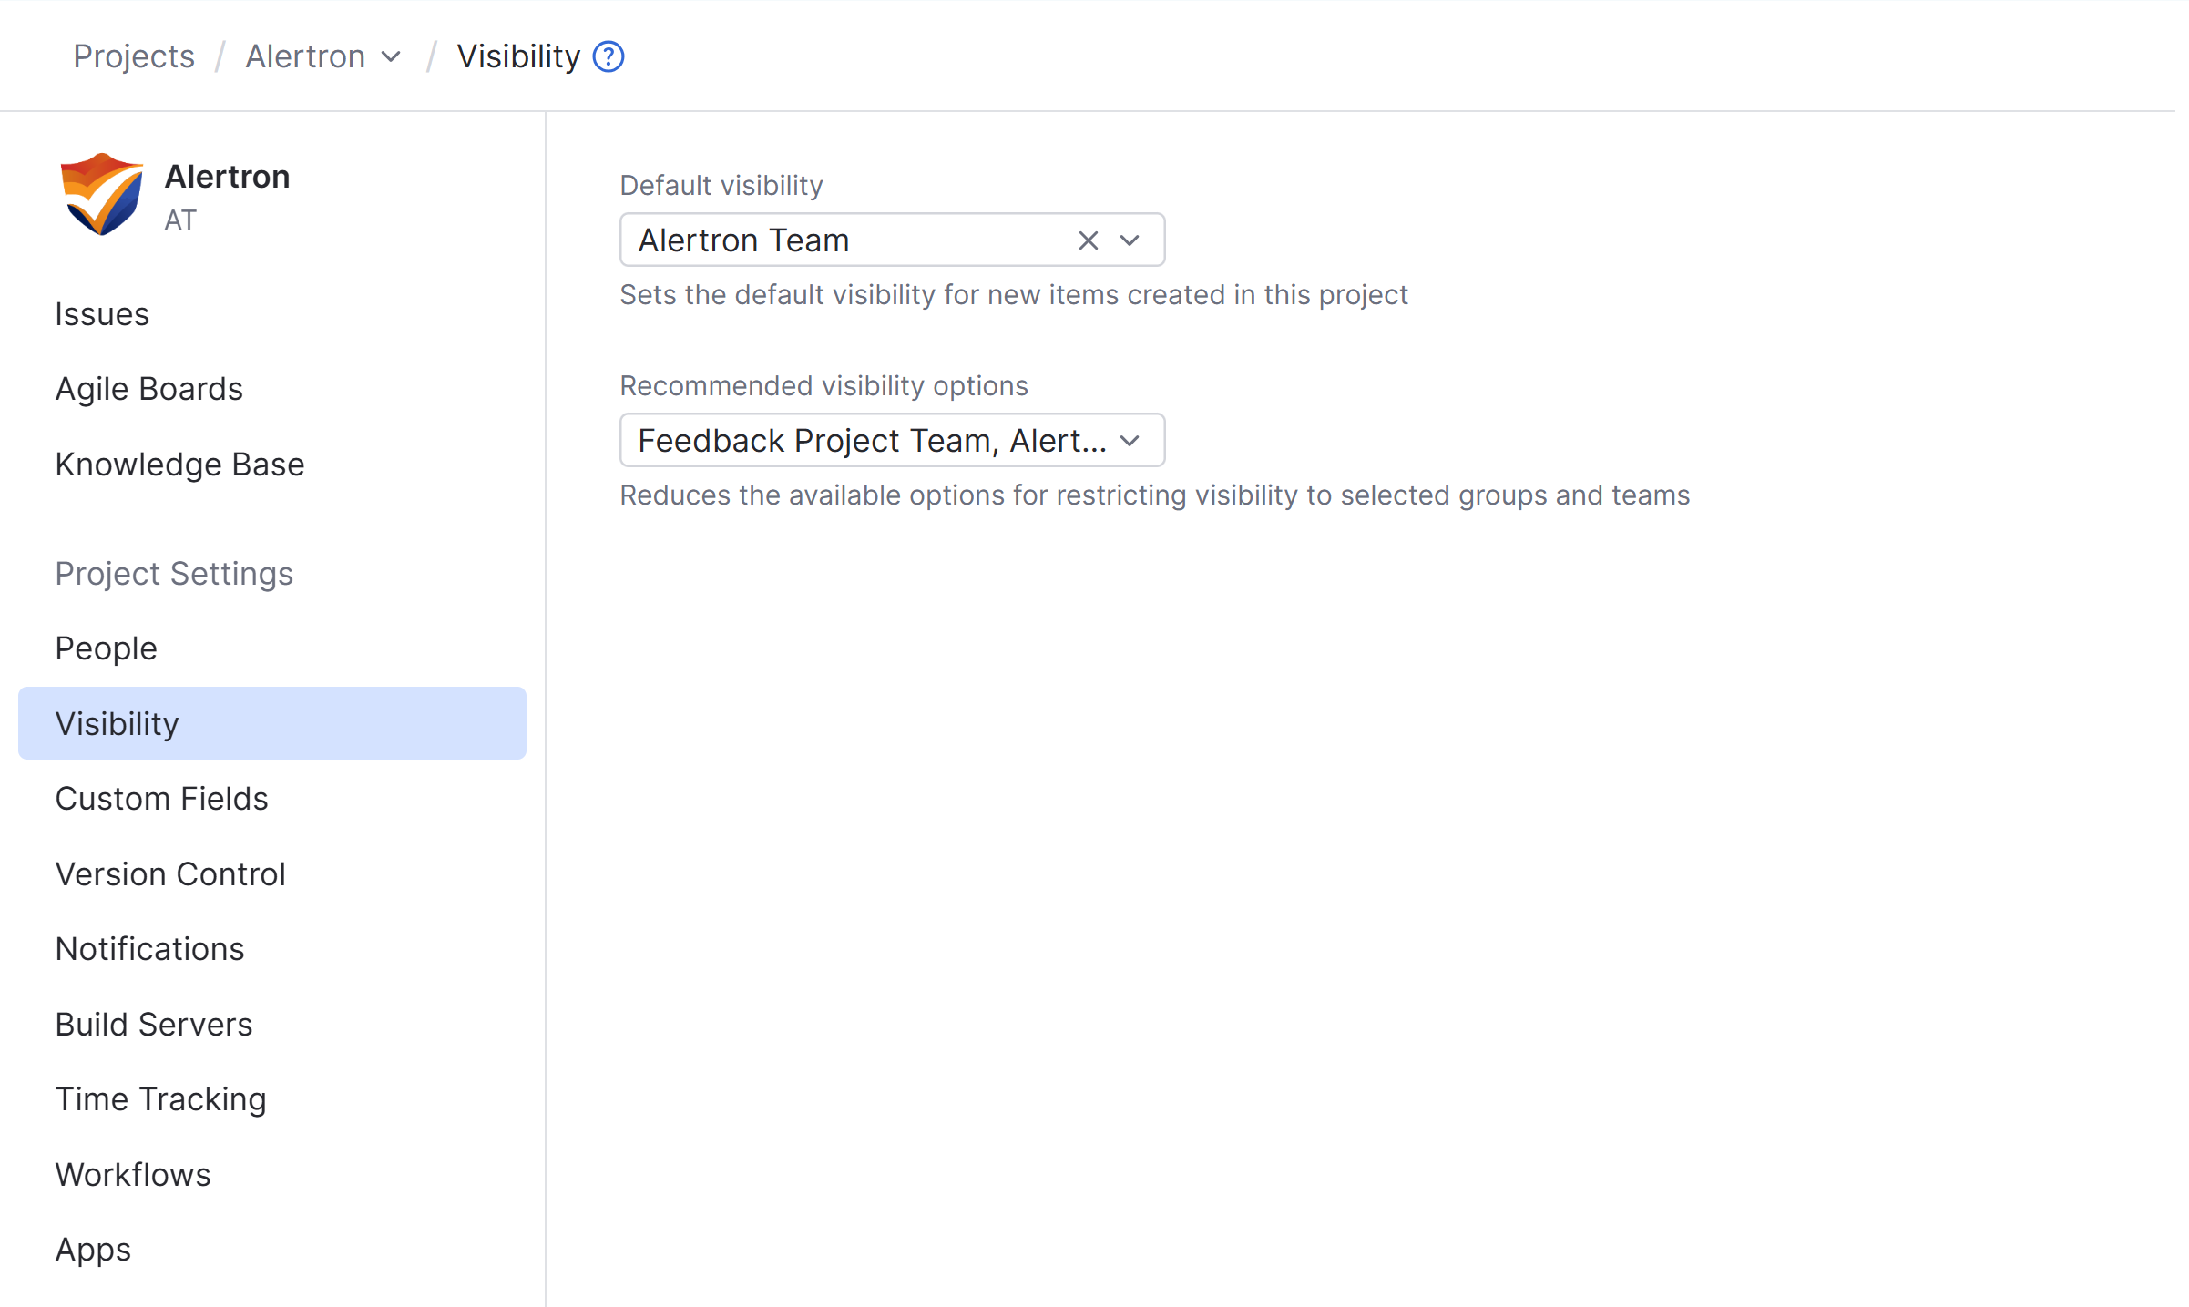Open the Agile Boards section
This screenshot has height=1307, width=2189.
tap(148, 388)
